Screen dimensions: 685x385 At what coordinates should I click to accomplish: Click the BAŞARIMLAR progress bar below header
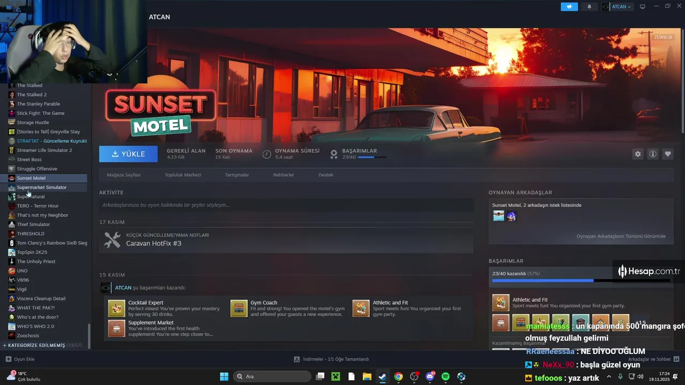tap(371, 157)
